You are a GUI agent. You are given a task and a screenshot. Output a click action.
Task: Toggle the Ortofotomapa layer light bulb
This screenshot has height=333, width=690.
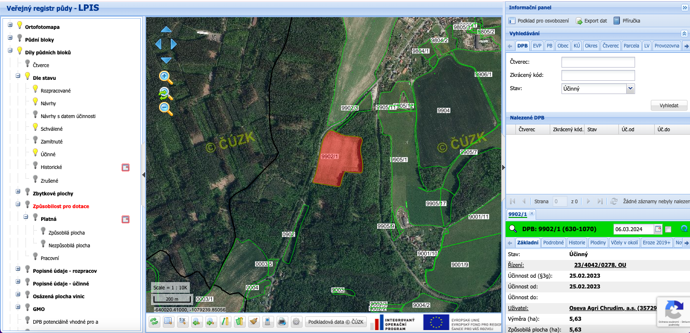click(x=20, y=25)
